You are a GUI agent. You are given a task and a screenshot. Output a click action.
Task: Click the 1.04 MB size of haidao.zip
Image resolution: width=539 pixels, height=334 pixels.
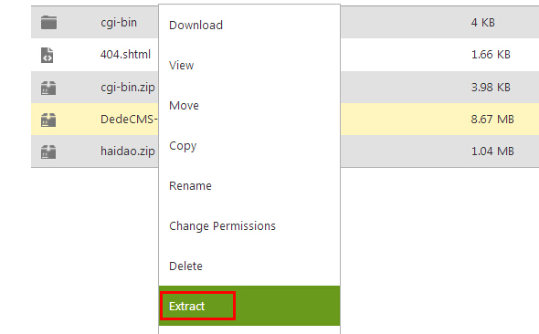[x=492, y=151]
